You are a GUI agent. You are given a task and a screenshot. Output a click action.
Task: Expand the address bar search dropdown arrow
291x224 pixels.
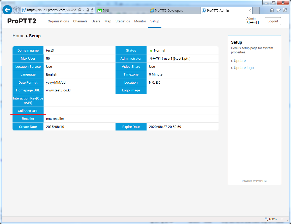83,10
